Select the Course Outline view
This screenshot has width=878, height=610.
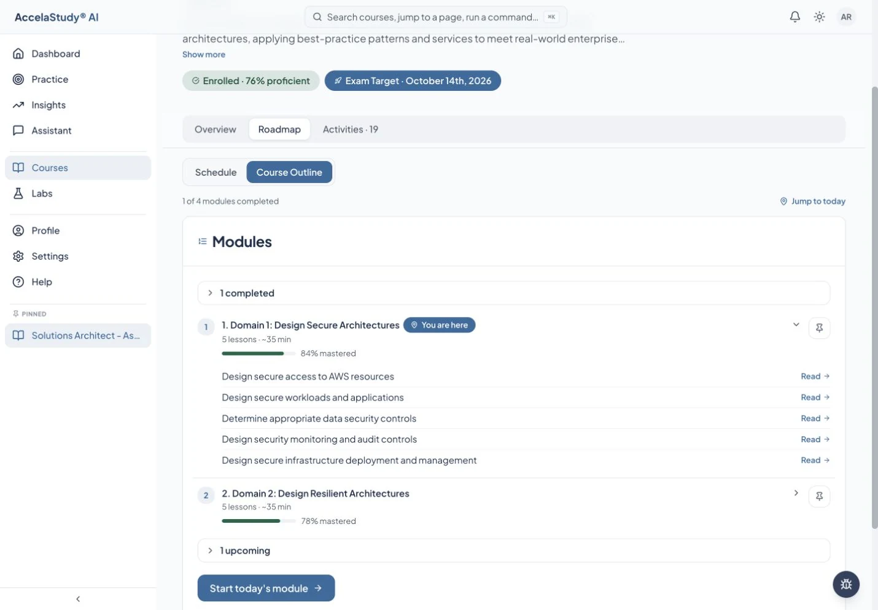pyautogui.click(x=289, y=173)
